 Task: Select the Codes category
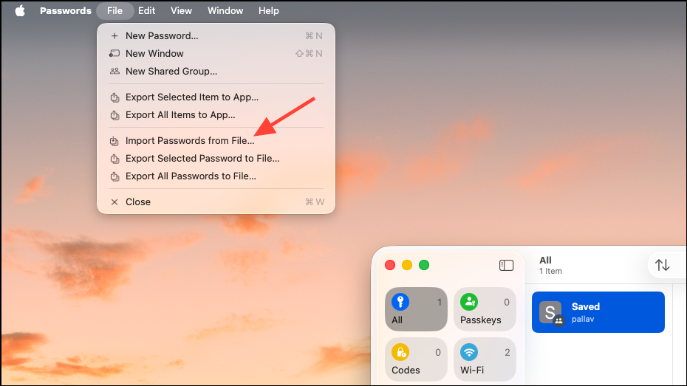[416, 359]
